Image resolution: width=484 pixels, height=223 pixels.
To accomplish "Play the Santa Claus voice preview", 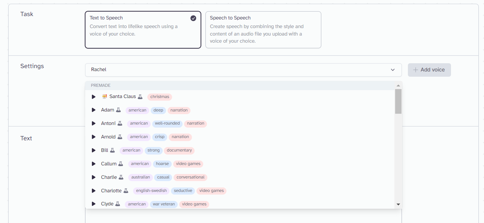I will (94, 97).
